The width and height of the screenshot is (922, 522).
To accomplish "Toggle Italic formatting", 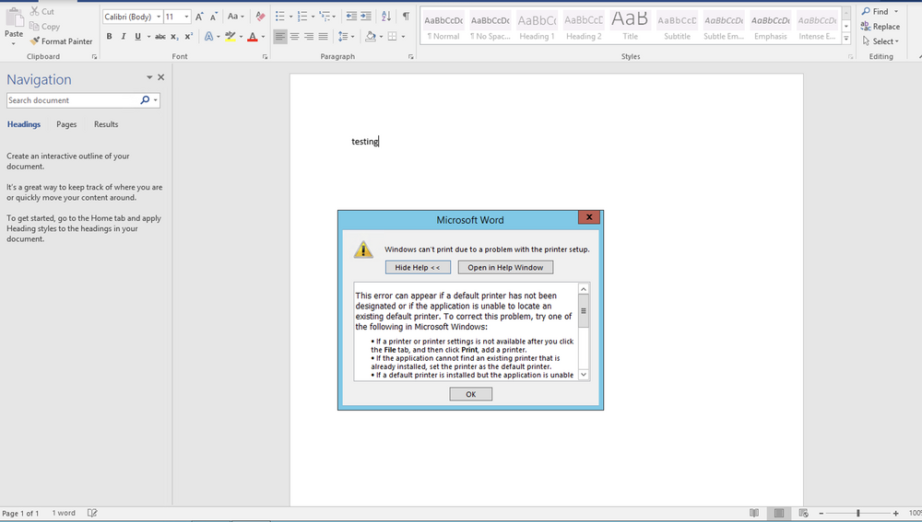I will pyautogui.click(x=124, y=37).
